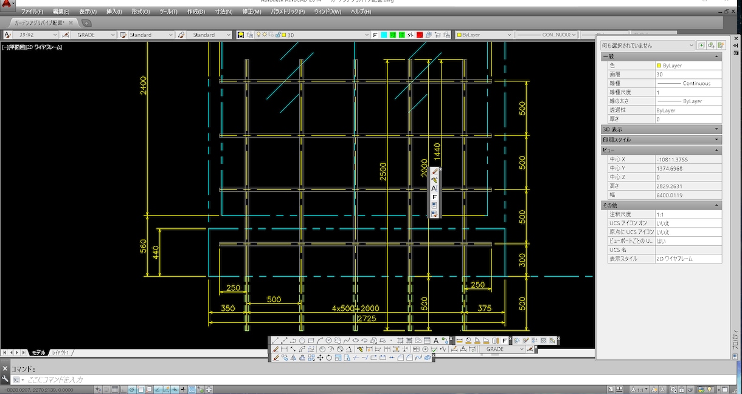Click the Quick Select icon in Properties palette
This screenshot has height=394, width=742.
[721, 46]
